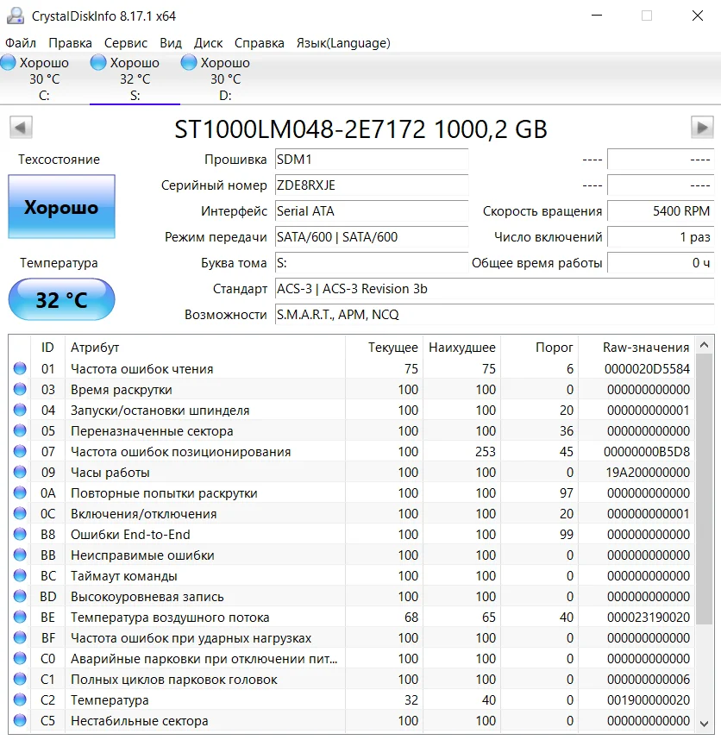Open the Сервис menu
Viewport: 721px width, 740px height.
pyautogui.click(x=125, y=43)
